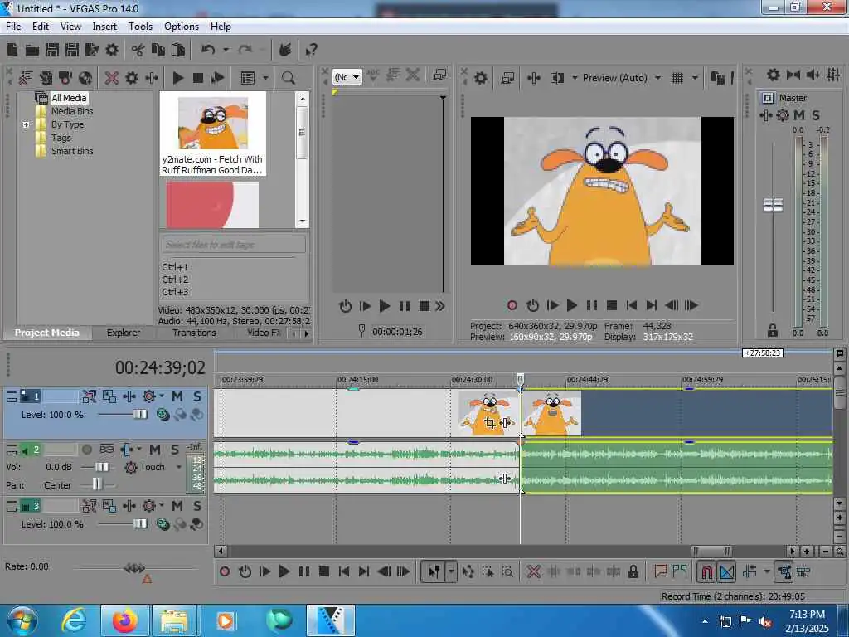Open the overlays grid icon in preview
This screenshot has height=637, width=849.
(677, 78)
